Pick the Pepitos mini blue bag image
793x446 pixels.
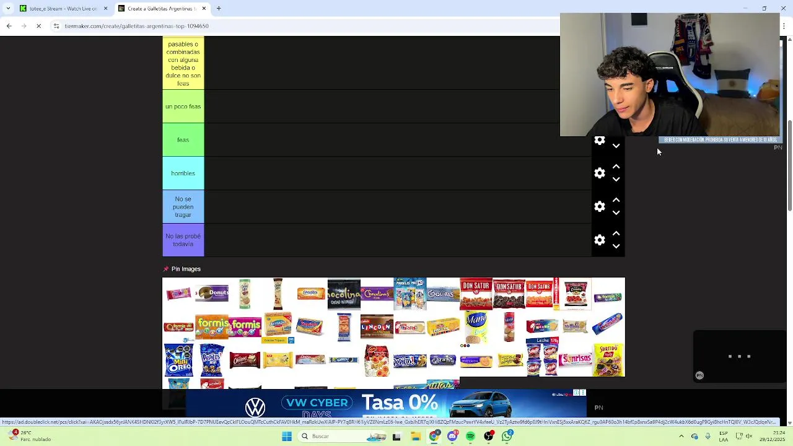point(212,360)
